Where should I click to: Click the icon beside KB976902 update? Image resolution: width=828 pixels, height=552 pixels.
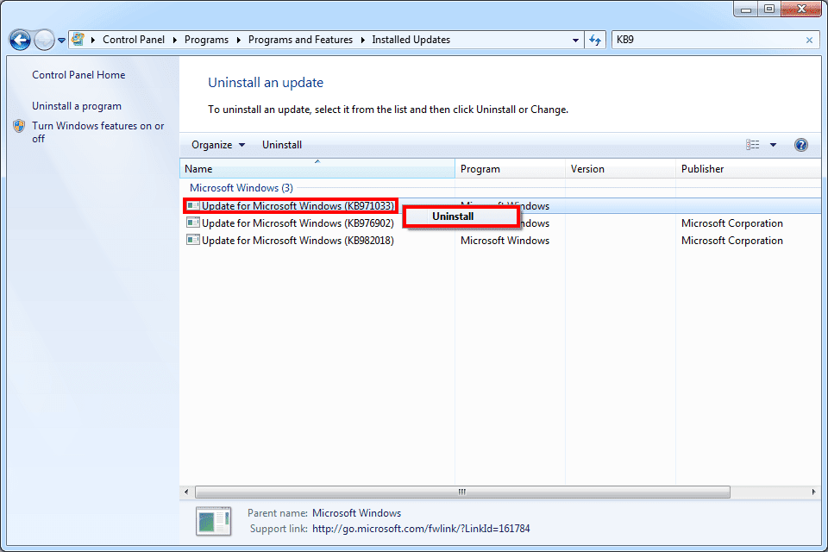pyautogui.click(x=193, y=223)
